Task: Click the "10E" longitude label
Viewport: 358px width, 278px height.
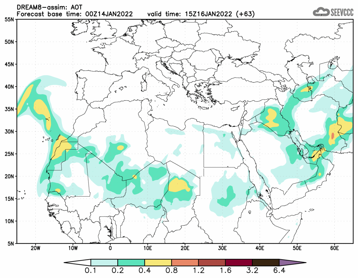Action: click(148, 248)
